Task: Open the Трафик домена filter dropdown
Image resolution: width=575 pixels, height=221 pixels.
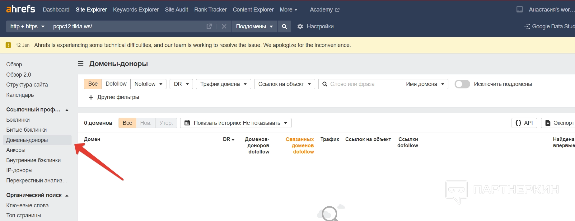Action: tap(223, 84)
